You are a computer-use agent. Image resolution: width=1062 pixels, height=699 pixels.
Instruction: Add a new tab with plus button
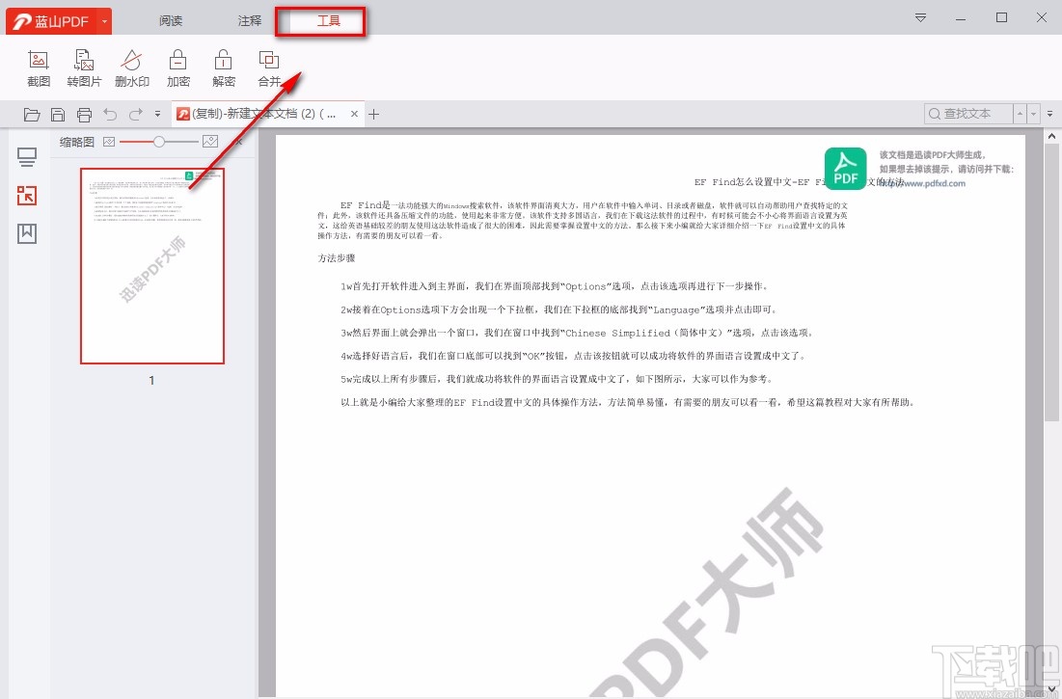tap(374, 114)
